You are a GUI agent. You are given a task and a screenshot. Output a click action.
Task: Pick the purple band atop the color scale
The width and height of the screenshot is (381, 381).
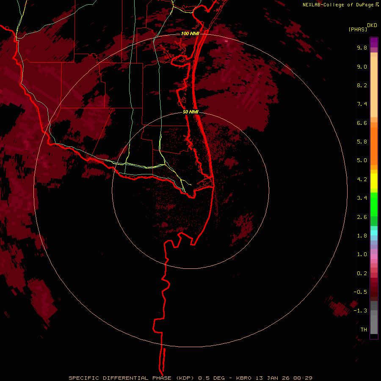tap(374, 42)
